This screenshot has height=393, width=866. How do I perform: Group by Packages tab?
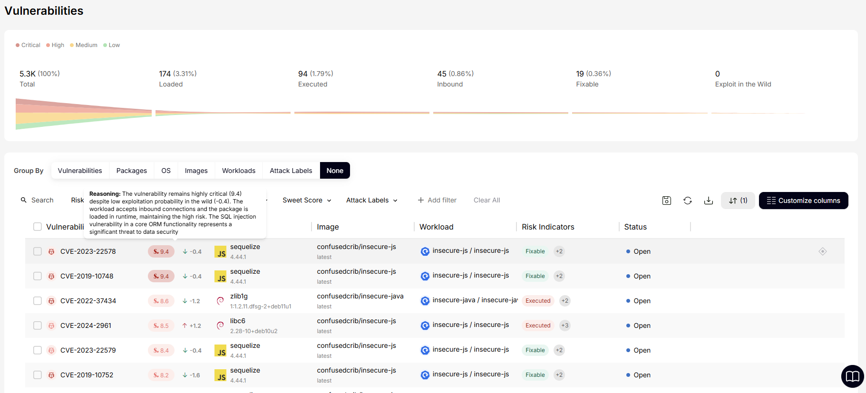(132, 171)
